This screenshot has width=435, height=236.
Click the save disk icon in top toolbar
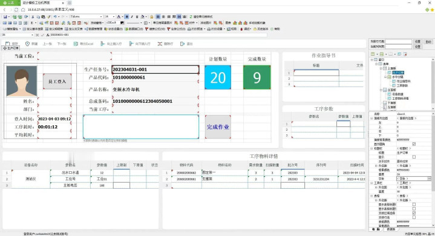pos(5,16)
